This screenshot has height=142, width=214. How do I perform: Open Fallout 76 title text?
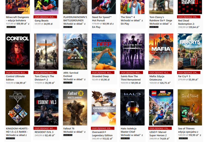click(x=69, y=129)
